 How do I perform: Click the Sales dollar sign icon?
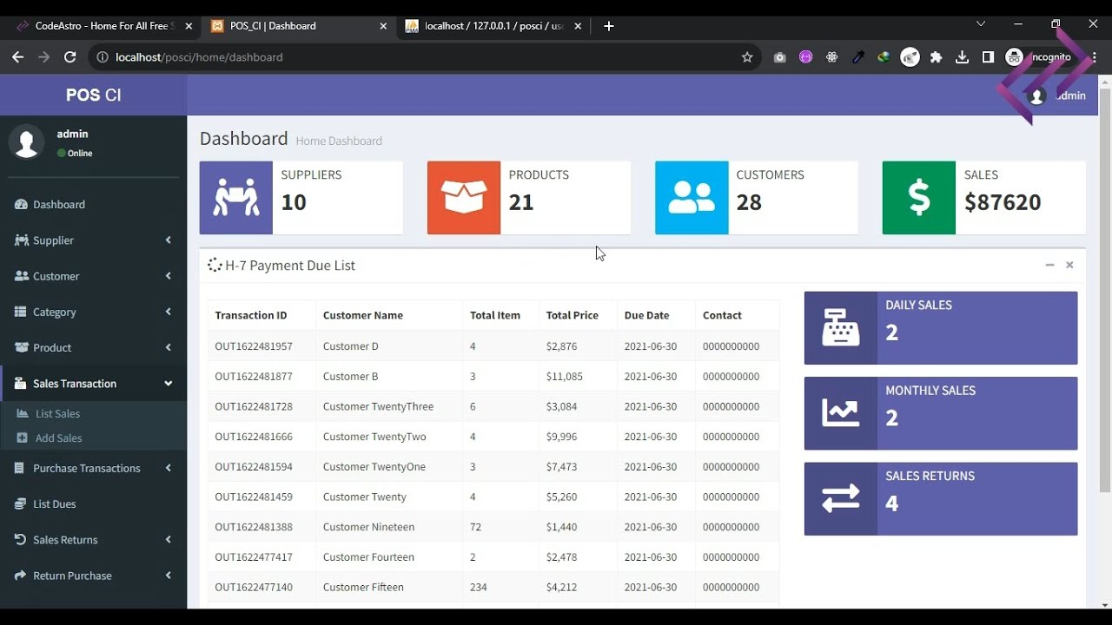point(919,198)
